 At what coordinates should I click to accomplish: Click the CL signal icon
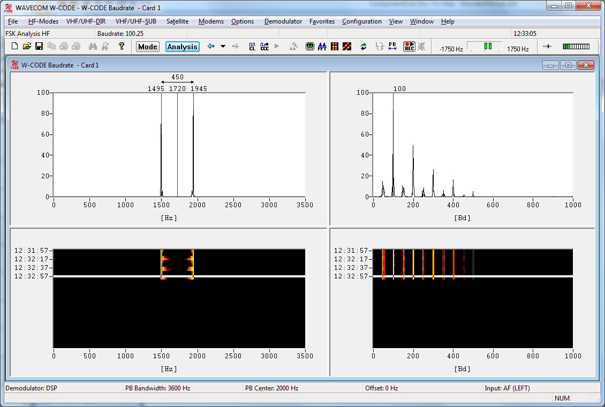252,46
